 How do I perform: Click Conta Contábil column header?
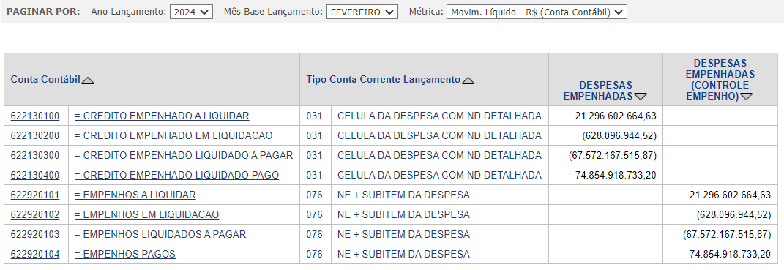45,80
